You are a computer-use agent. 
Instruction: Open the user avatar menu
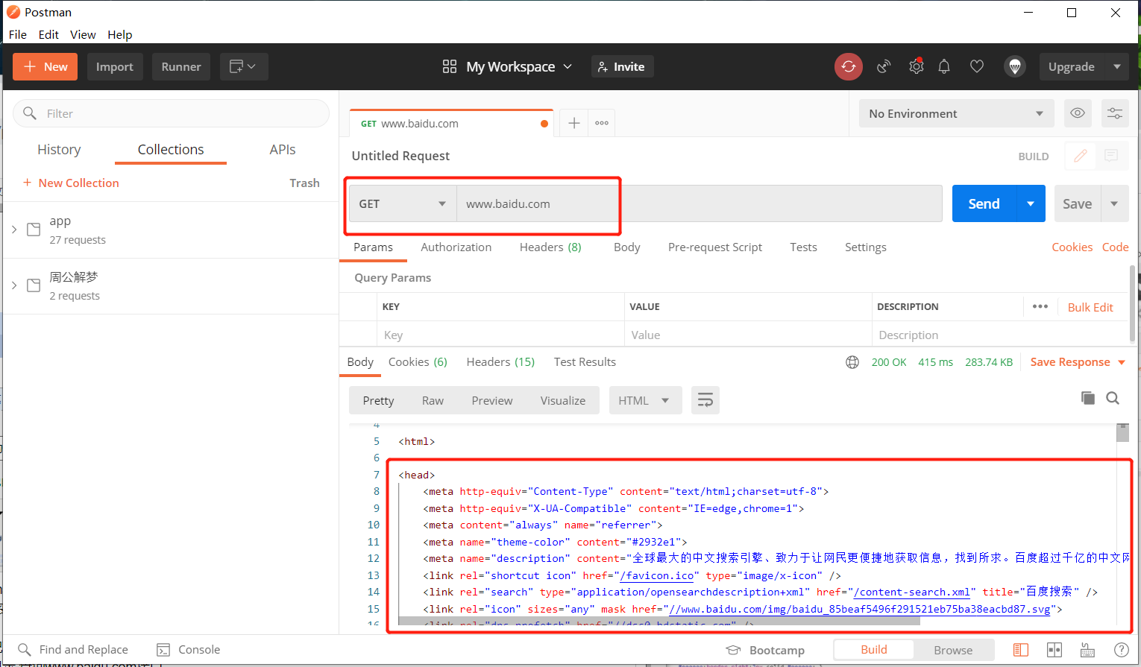click(1015, 66)
